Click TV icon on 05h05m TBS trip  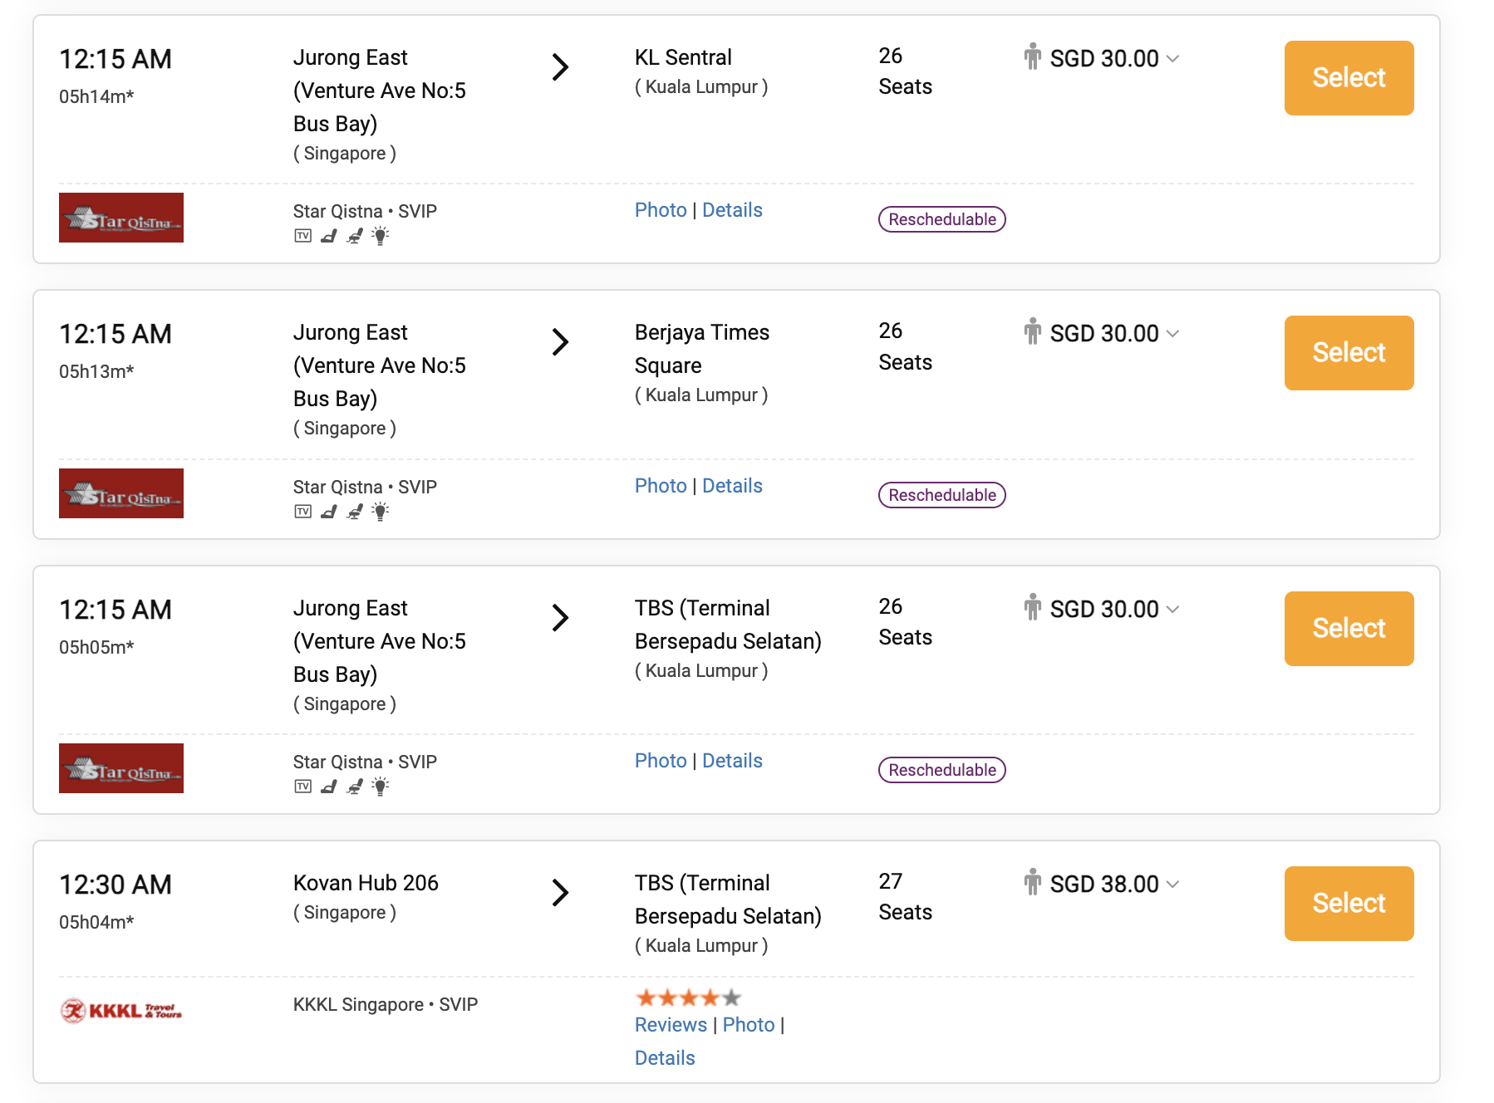[x=303, y=787]
